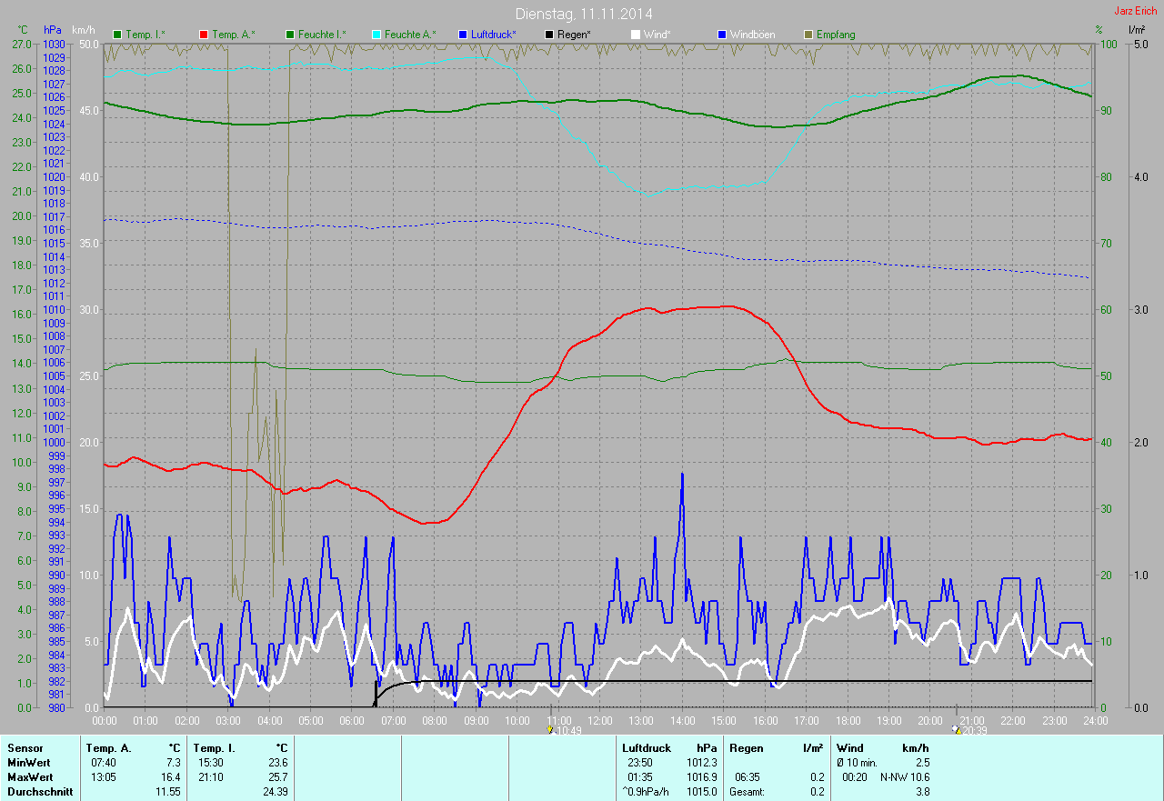Click the blue Luftdruck legend square

pyautogui.click(x=463, y=35)
